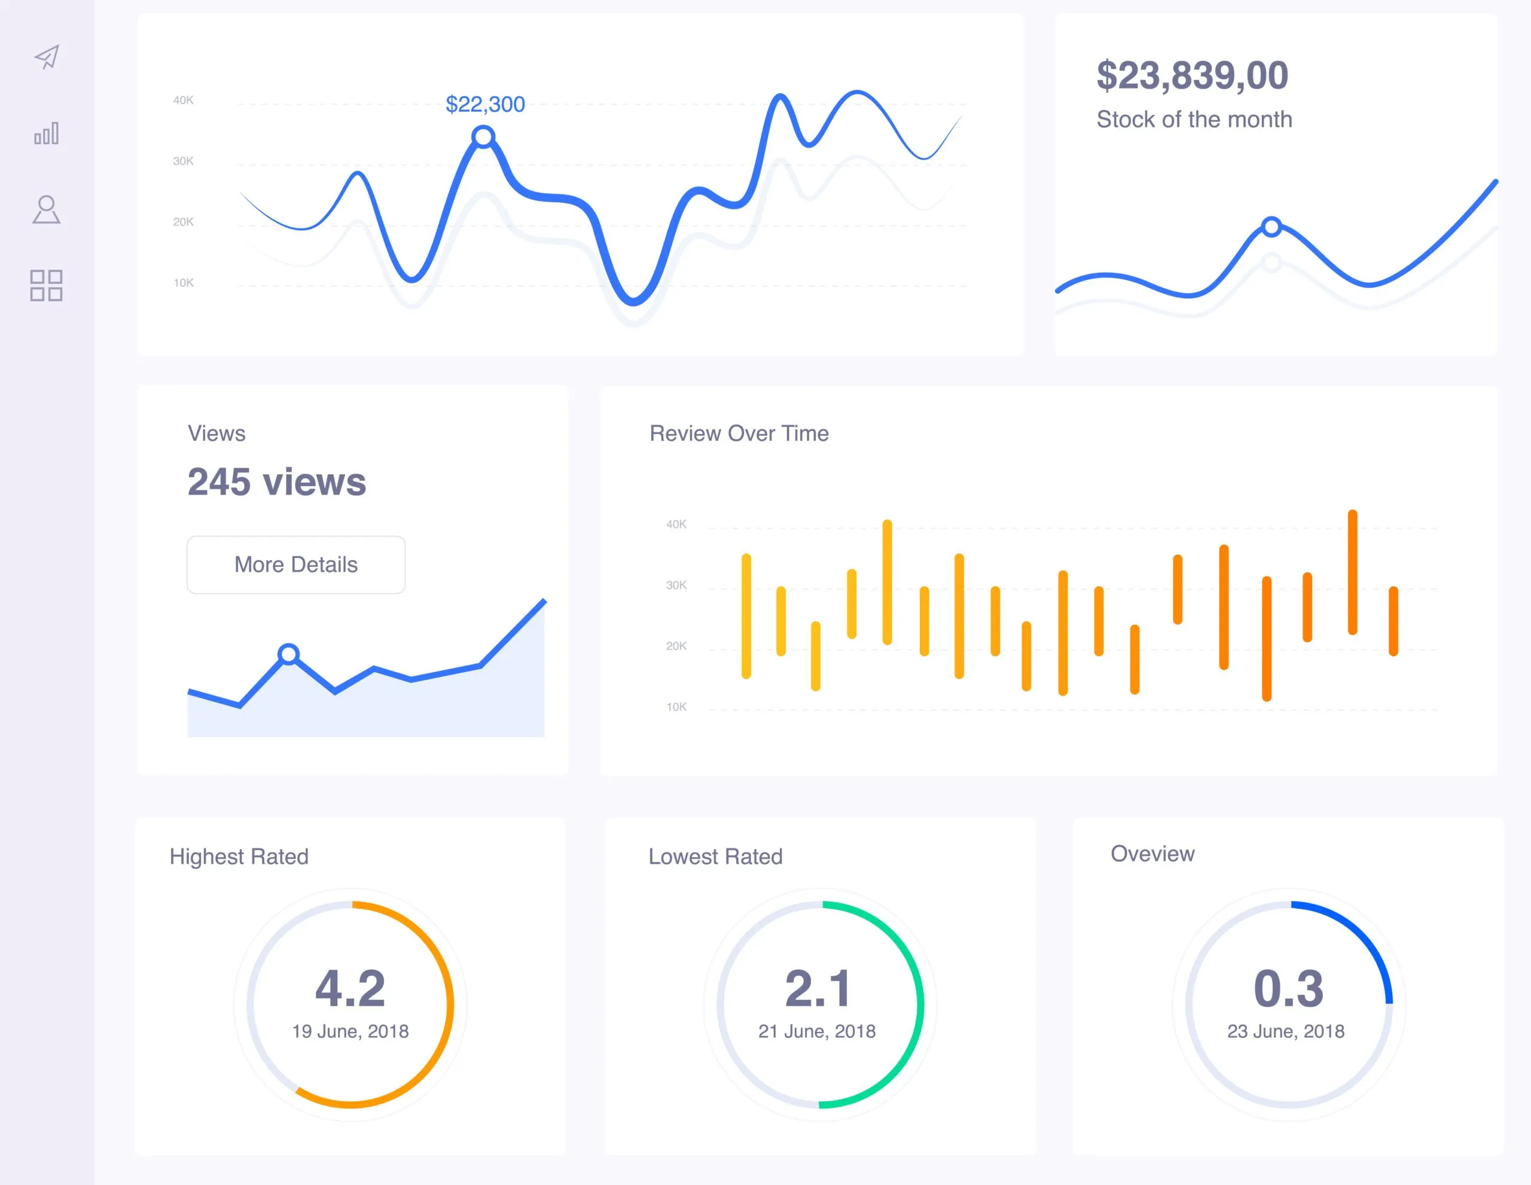Image resolution: width=1531 pixels, height=1185 pixels.
Task: Open the Review Over Time panel header
Action: pos(739,433)
